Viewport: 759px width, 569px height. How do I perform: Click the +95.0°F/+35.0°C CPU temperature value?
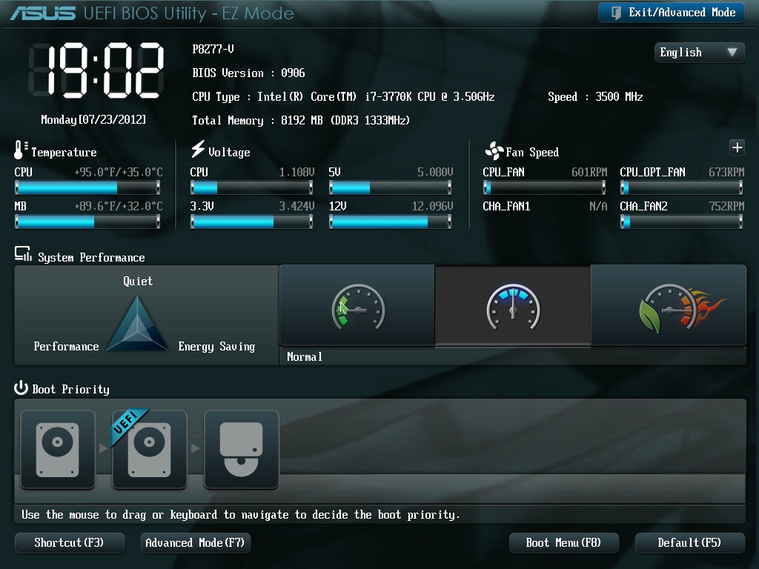point(119,172)
